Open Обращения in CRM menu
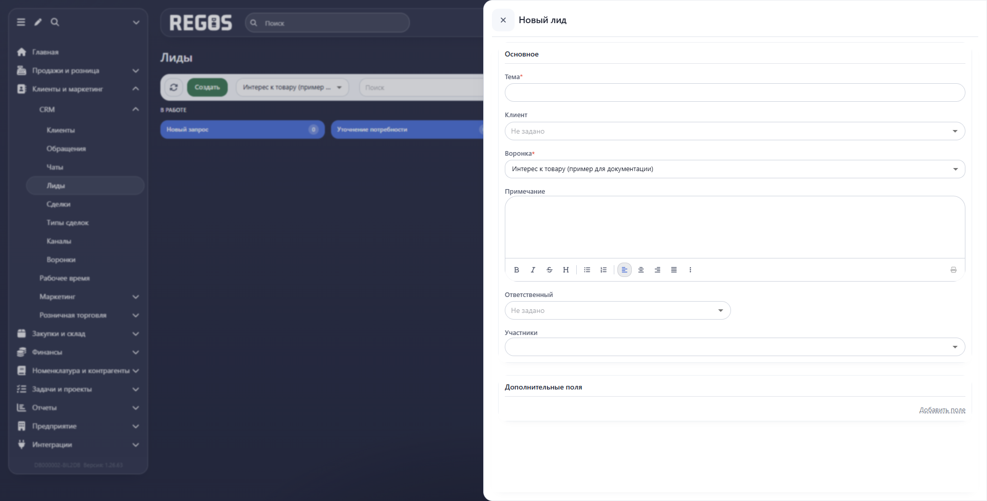This screenshot has width=987, height=501. (x=66, y=149)
